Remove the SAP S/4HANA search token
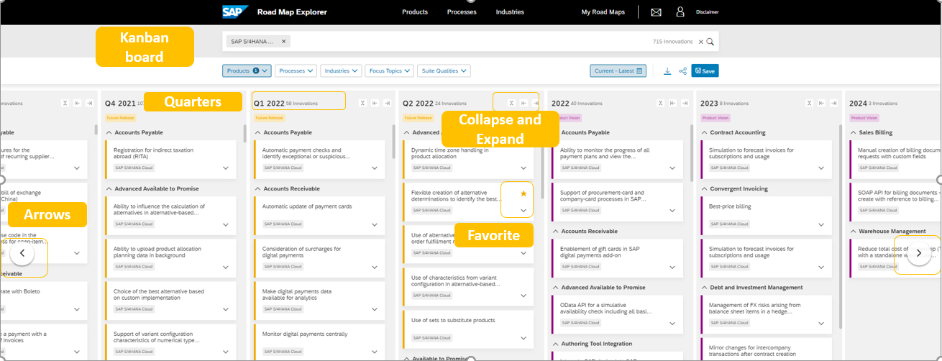942x361 pixels. 283,42
